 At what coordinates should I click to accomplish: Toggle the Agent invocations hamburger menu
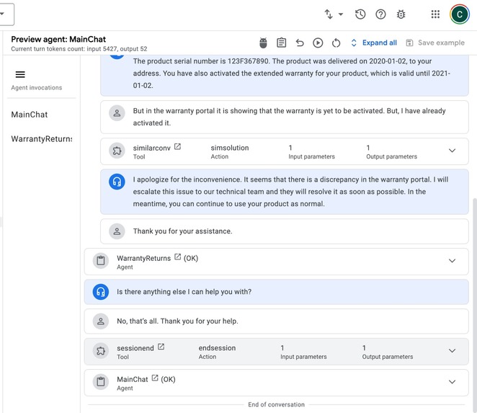coord(20,74)
